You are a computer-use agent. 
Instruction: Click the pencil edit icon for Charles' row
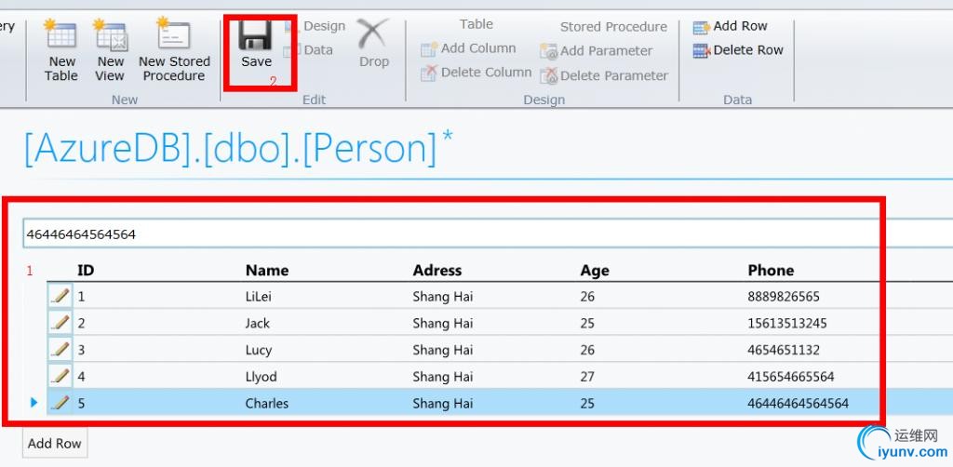60,403
